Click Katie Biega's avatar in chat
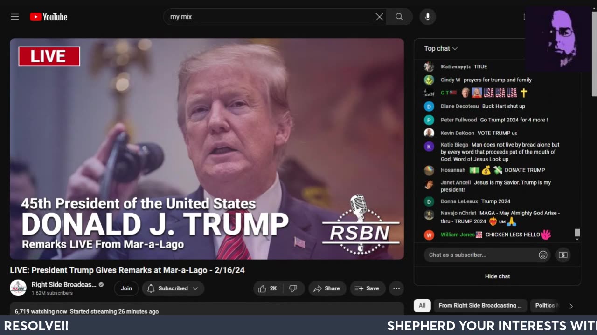The height and width of the screenshot is (335, 597). [429, 147]
